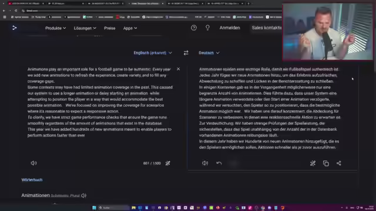Screen dimensions: 376x211
Task: Copy the German translation to clipboard
Action: tap(326, 164)
